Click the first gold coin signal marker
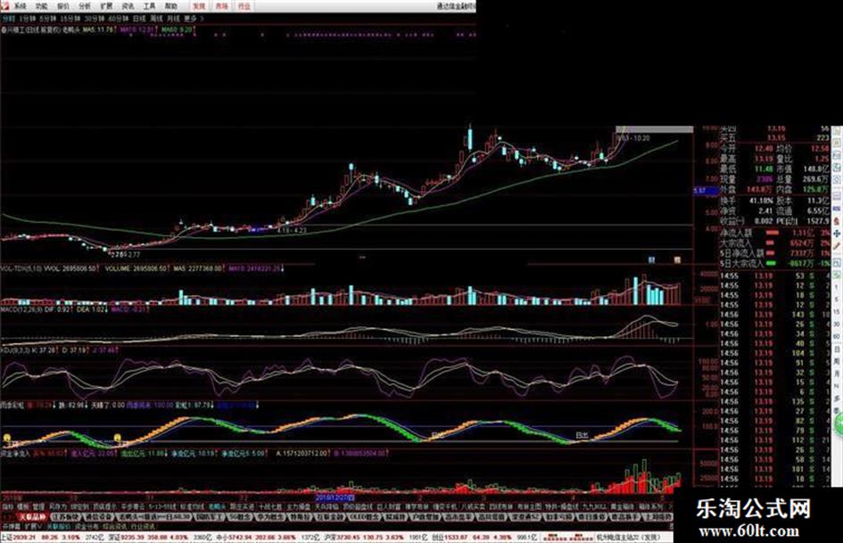 (7, 438)
